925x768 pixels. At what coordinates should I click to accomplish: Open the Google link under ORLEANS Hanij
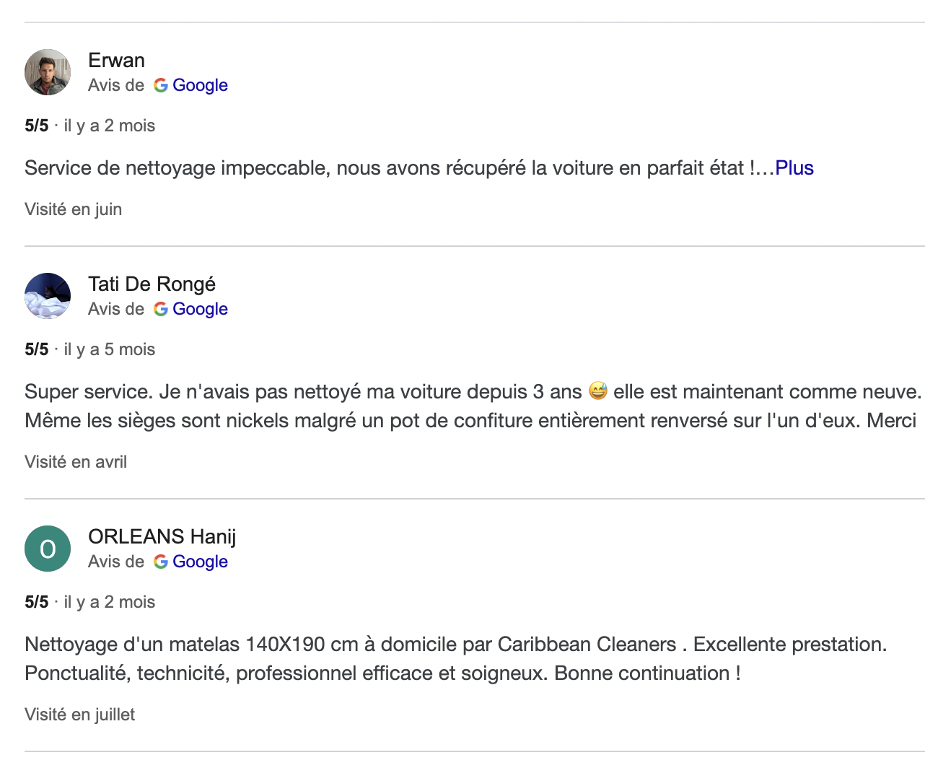tap(200, 562)
